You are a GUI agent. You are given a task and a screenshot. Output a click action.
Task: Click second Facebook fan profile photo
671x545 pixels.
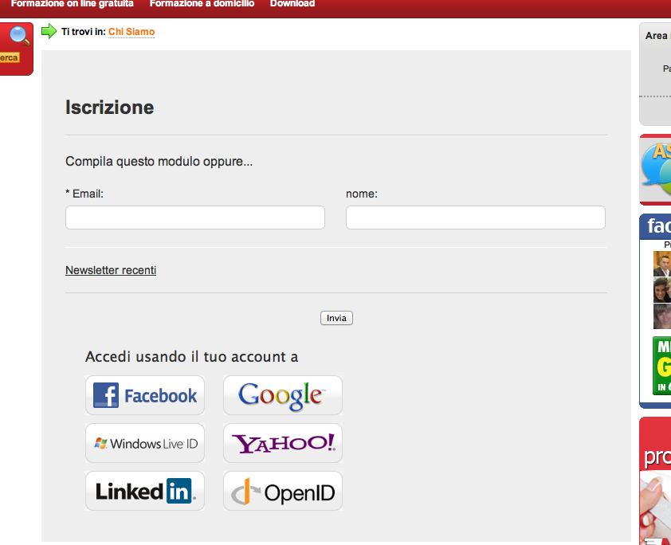[662, 290]
